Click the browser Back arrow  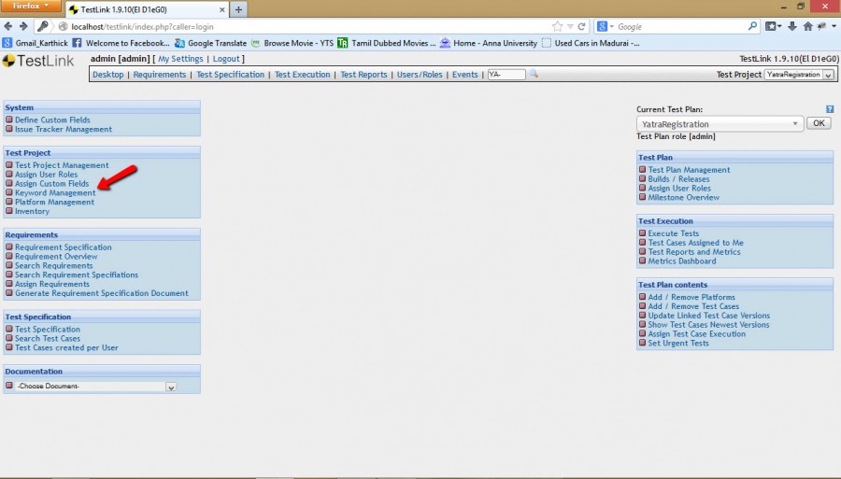tap(7, 26)
